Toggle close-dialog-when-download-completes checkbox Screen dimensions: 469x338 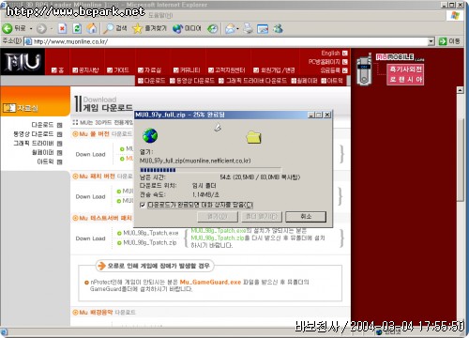(x=143, y=205)
